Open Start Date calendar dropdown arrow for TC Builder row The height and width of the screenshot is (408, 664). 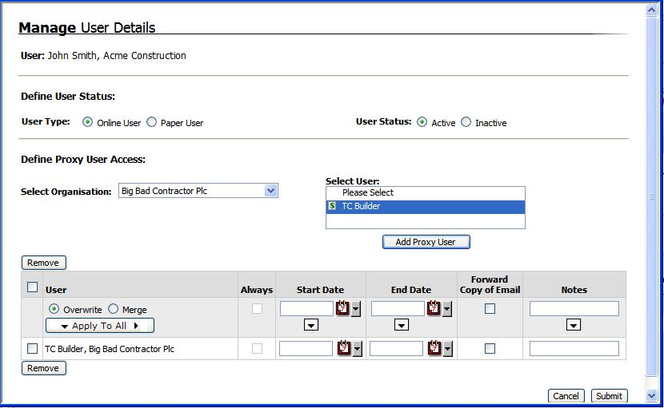tap(358, 349)
